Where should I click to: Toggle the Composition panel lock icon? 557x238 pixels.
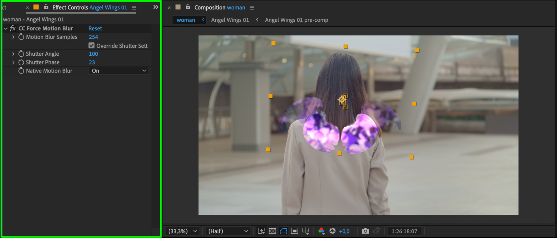click(188, 7)
